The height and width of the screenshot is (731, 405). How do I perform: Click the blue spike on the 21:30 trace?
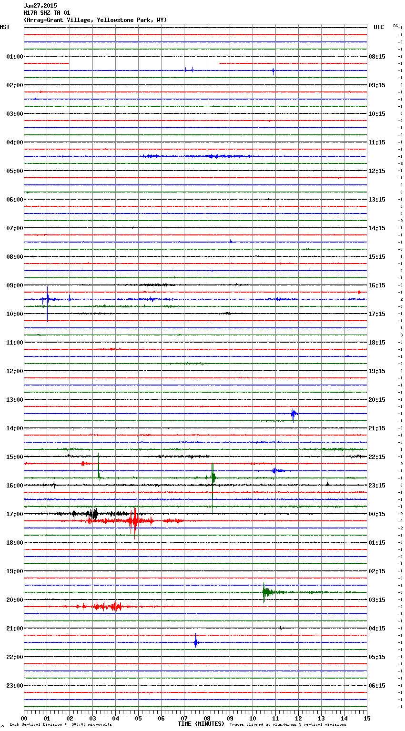coord(196,642)
